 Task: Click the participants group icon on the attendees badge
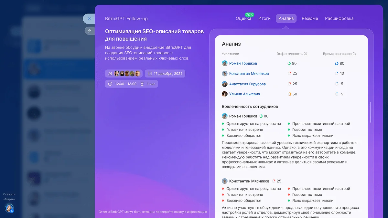coord(110,73)
